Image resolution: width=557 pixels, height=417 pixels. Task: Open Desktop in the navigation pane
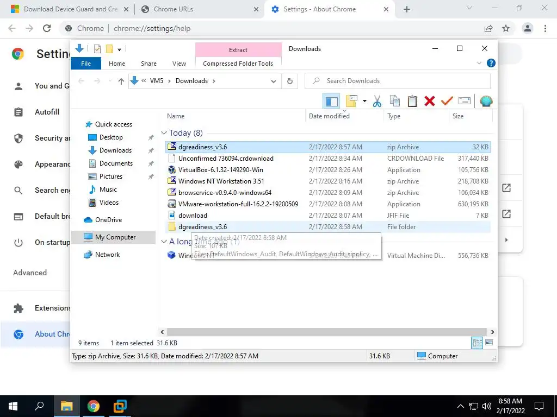[x=111, y=137]
